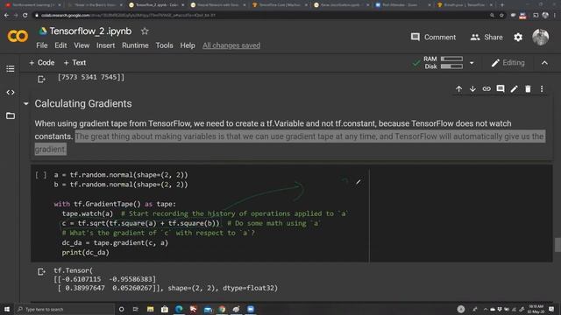Screen dimensions: 561x315
Task: Open the Runtime menu
Action: tap(135, 45)
